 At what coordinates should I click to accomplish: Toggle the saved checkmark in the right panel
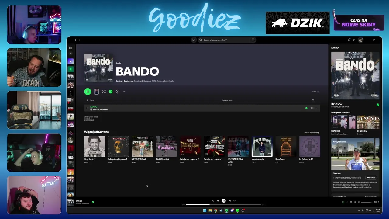click(x=378, y=105)
